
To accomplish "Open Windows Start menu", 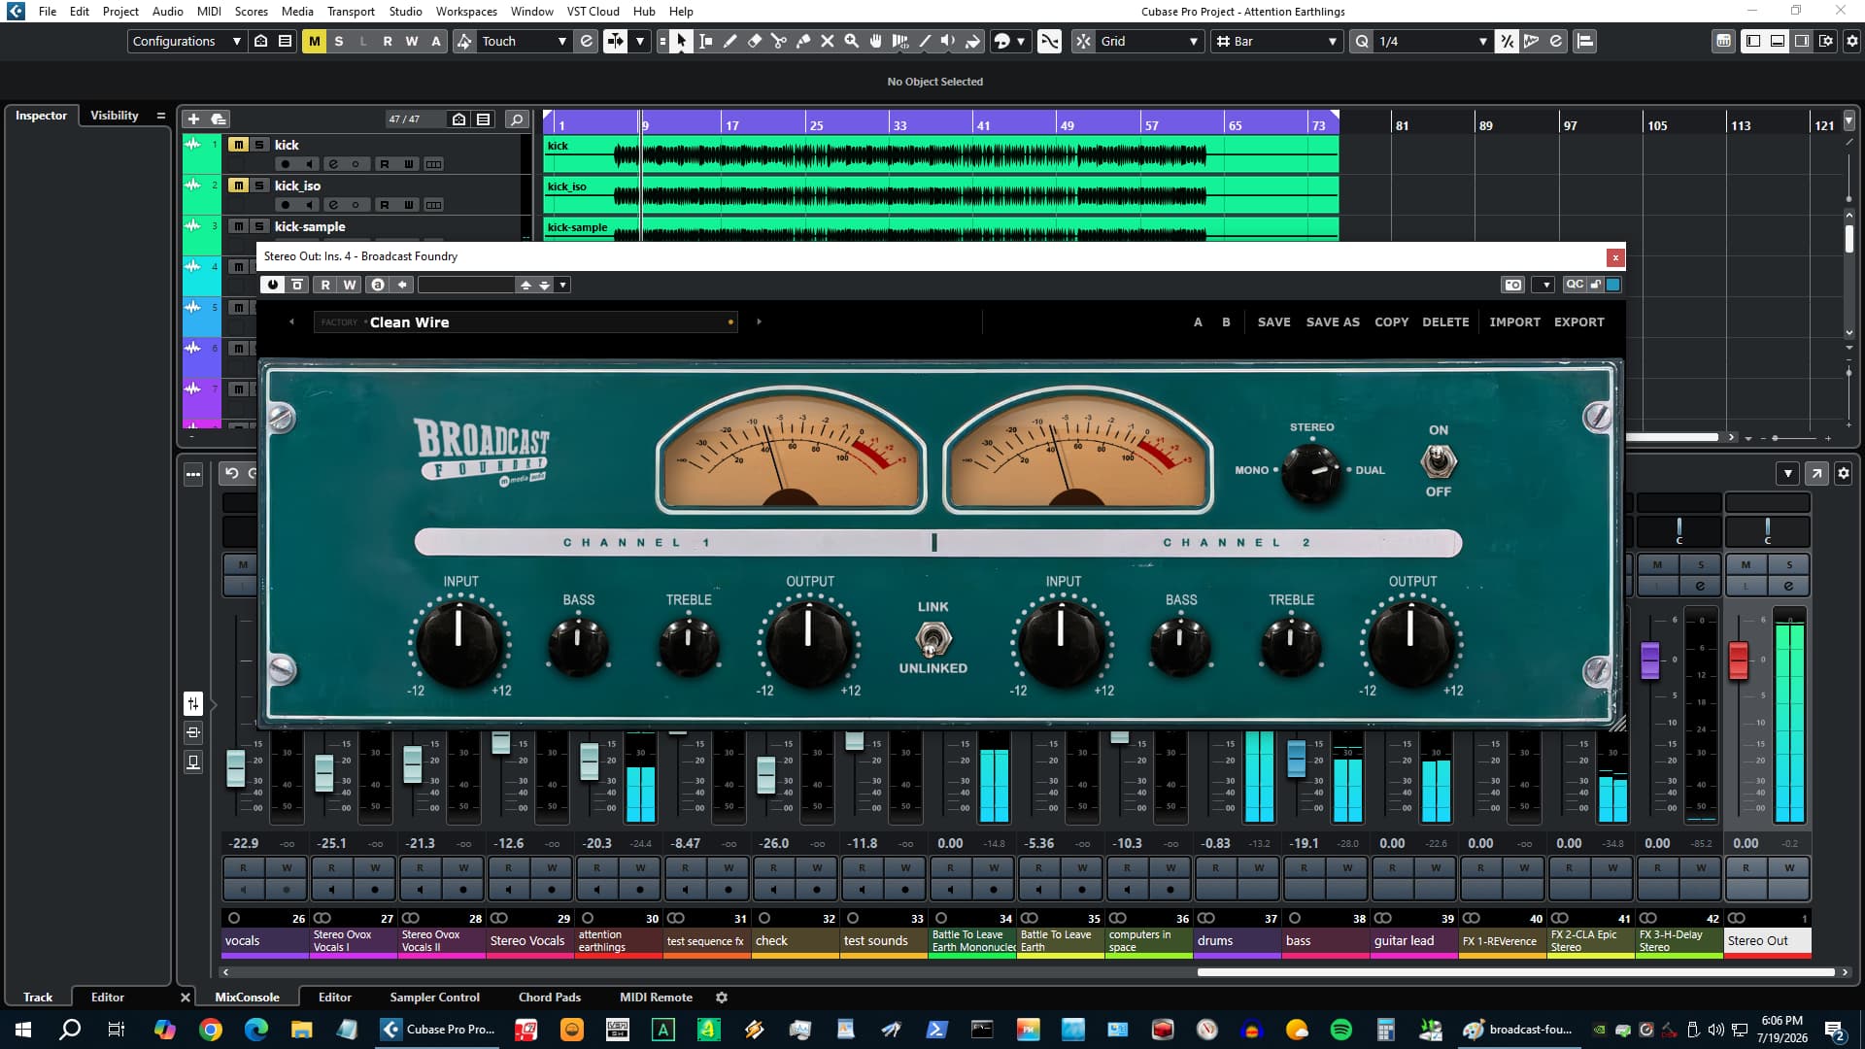I will coord(23,1030).
